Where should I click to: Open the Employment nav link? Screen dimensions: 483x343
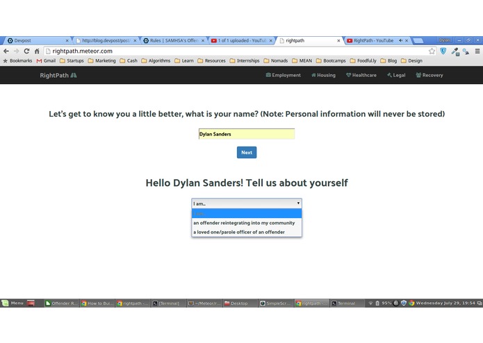point(283,75)
